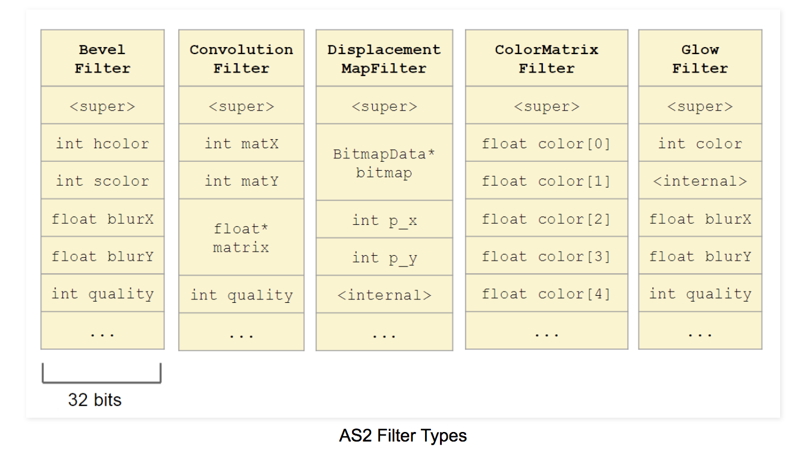811x457 pixels.
Task: Click the Glow Filter int color cell
Action: (x=700, y=143)
